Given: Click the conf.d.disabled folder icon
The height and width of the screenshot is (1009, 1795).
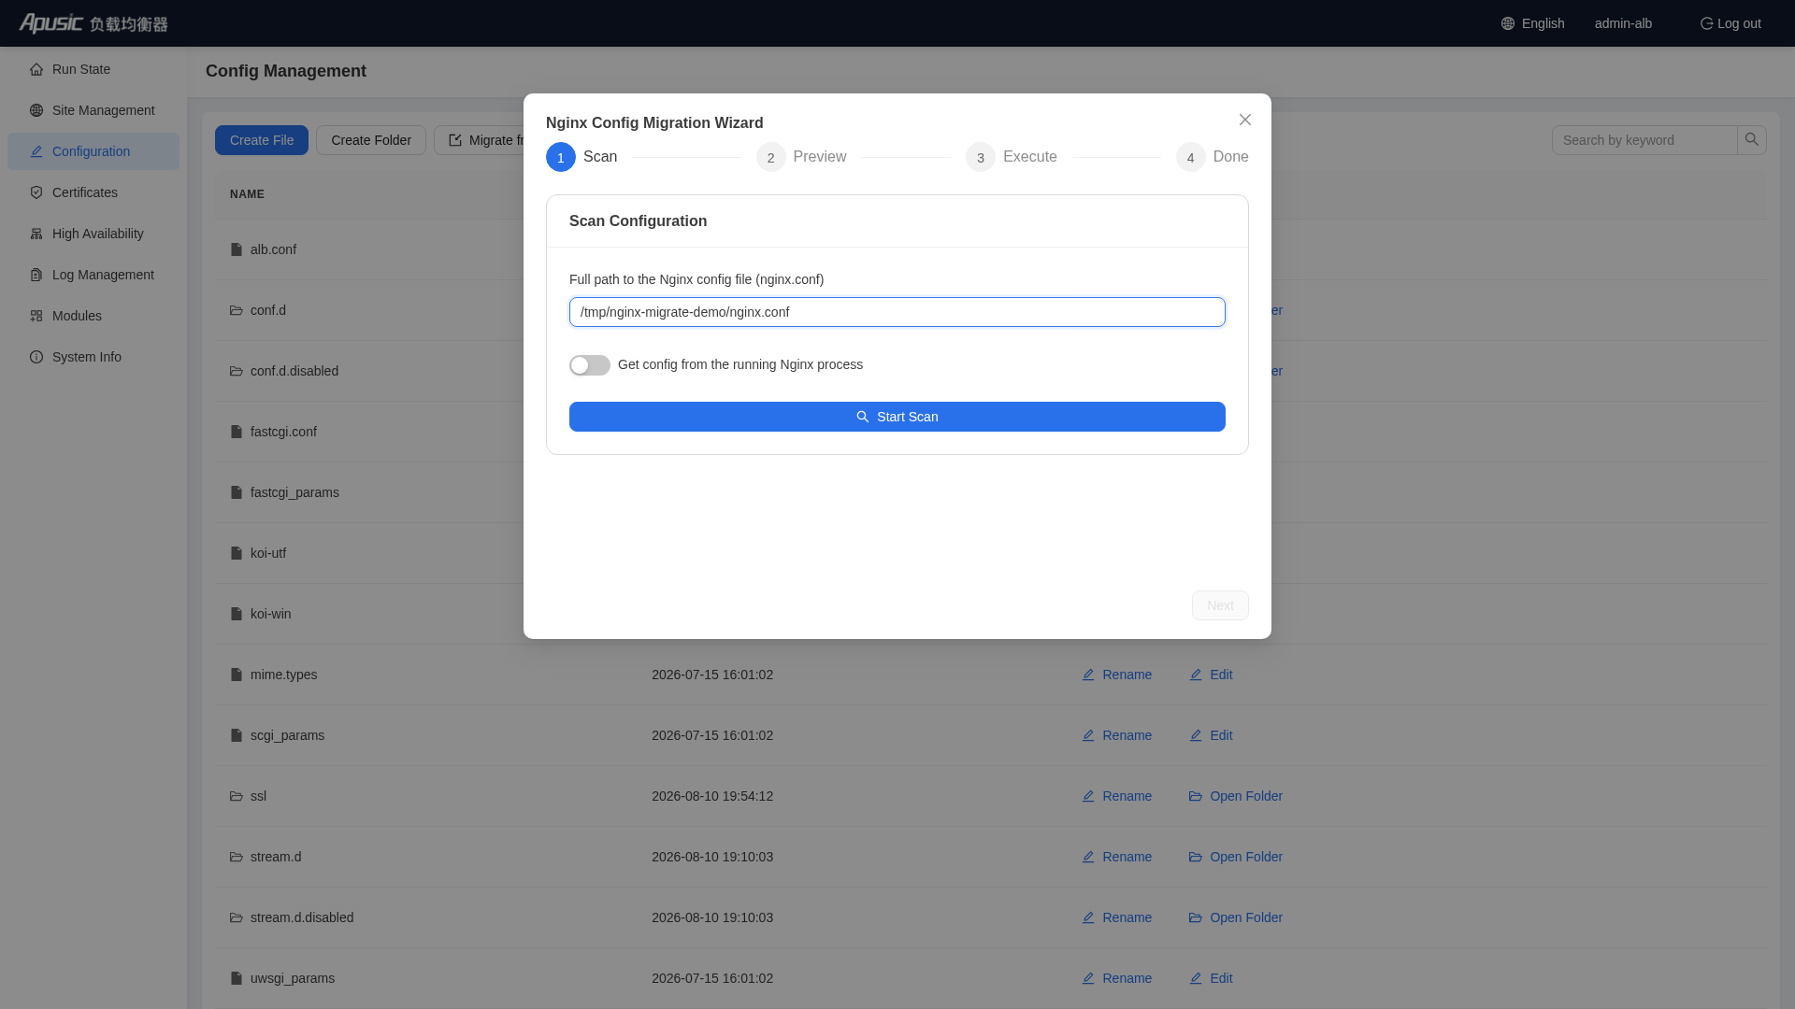Looking at the screenshot, I should pos(237,371).
